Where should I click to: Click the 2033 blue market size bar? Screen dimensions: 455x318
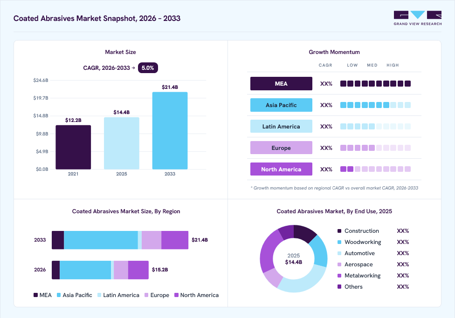tap(170, 131)
